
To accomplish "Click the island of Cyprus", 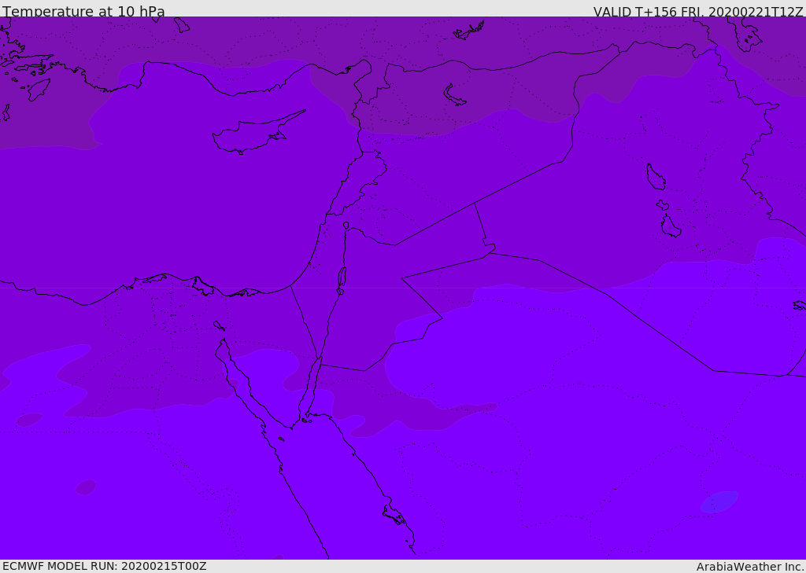I will tap(257, 134).
